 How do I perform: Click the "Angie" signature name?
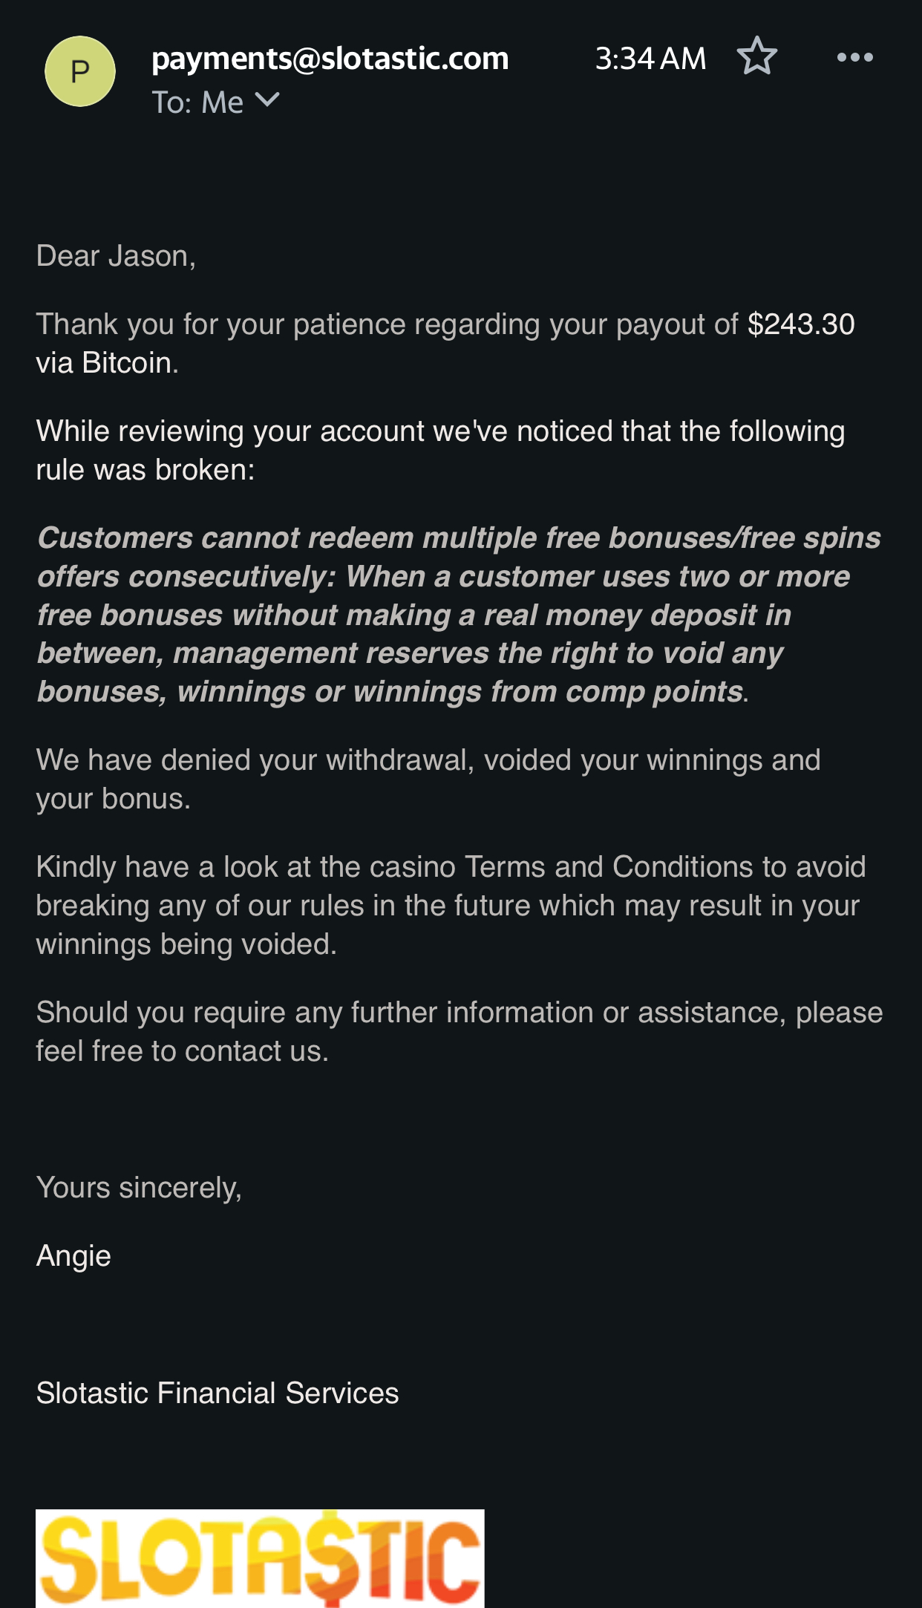point(73,1255)
